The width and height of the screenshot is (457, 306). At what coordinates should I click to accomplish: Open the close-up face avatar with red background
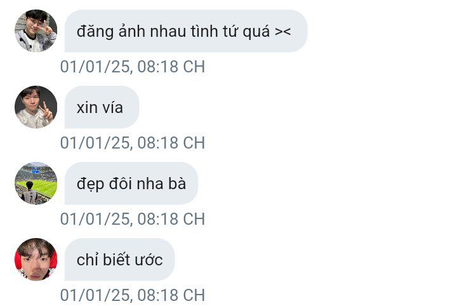[36, 260]
